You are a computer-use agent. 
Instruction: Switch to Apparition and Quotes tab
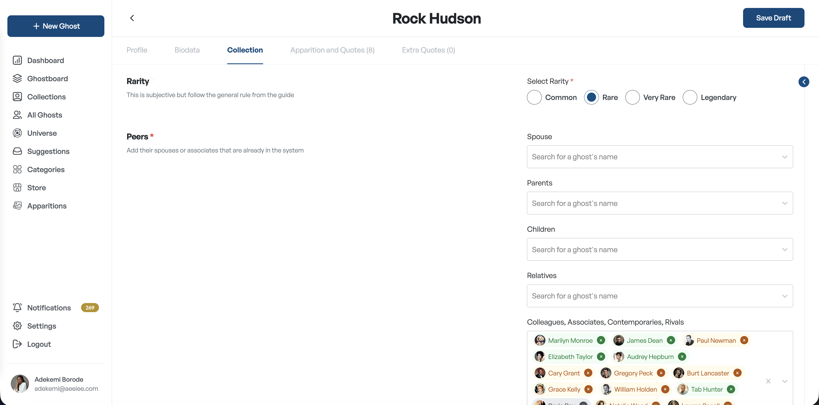pyautogui.click(x=332, y=50)
